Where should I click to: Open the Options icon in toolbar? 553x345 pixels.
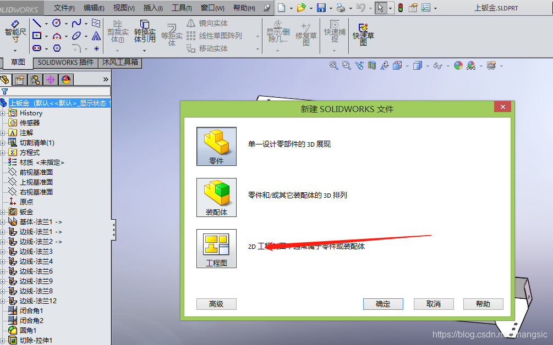[x=413, y=8]
